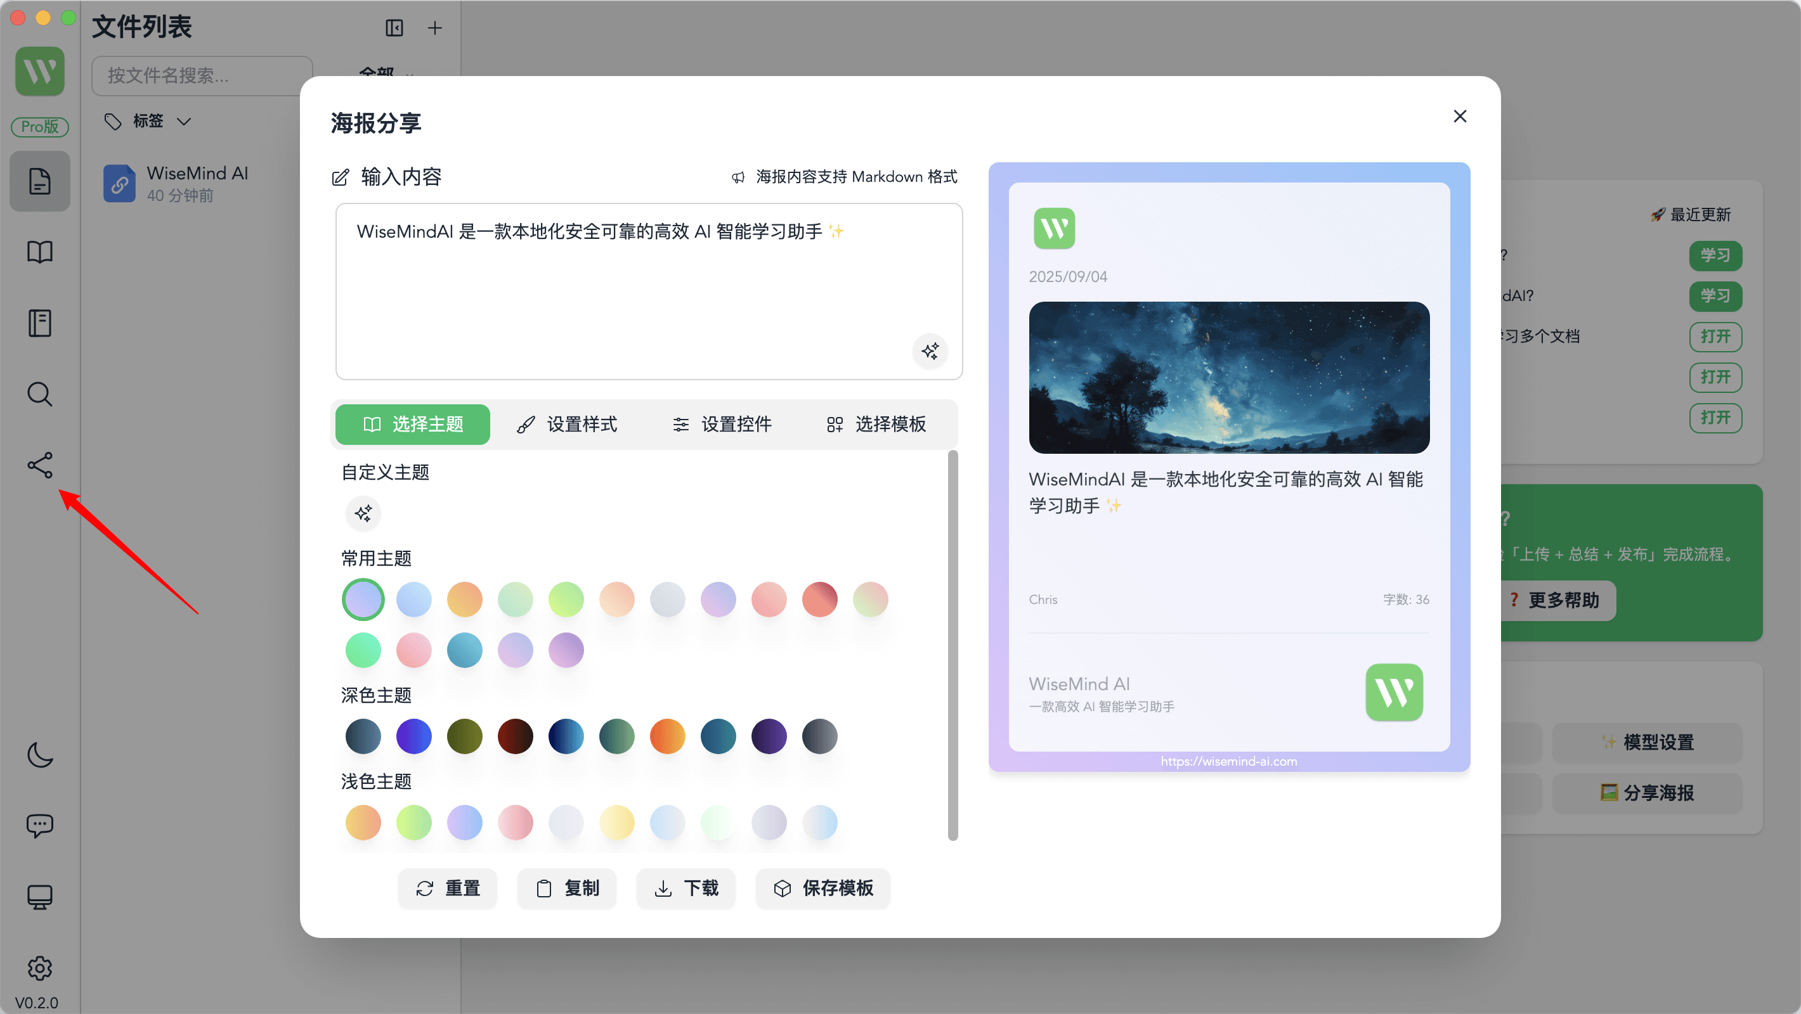The width and height of the screenshot is (1801, 1014).
Task: Open the monitor icon in sidebar
Action: (40, 897)
